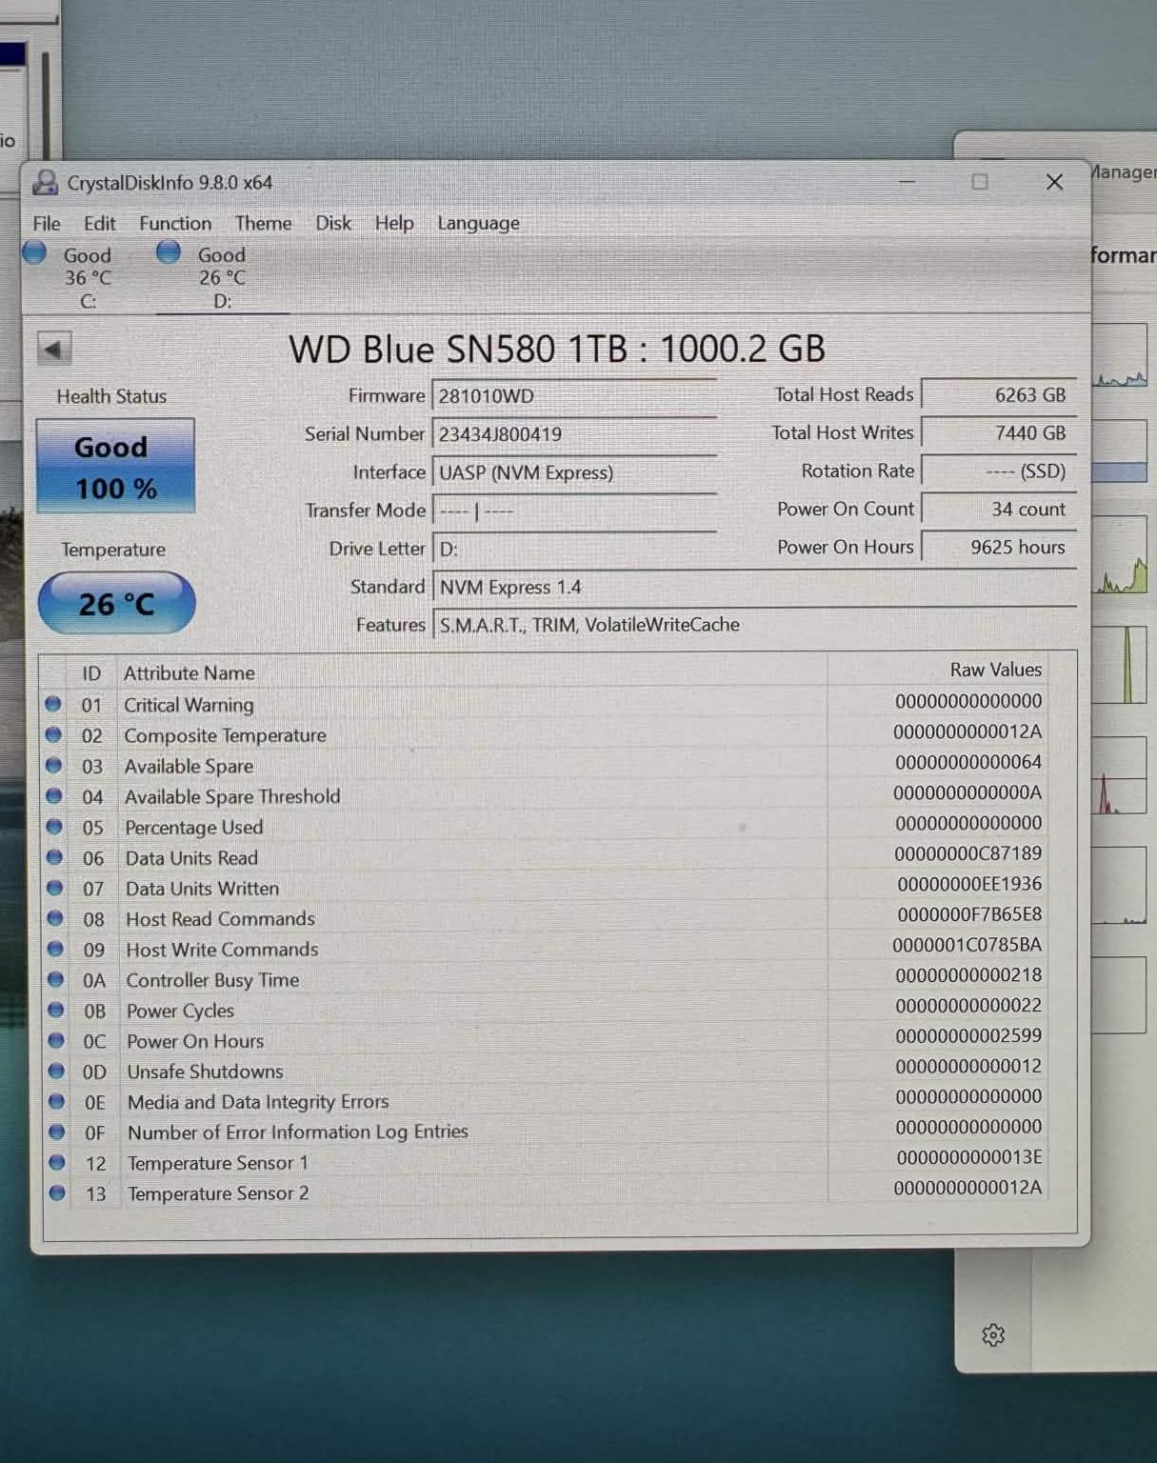Select the raw value 00000000C87189
Screen dimensions: 1157x1463
[x=968, y=853]
